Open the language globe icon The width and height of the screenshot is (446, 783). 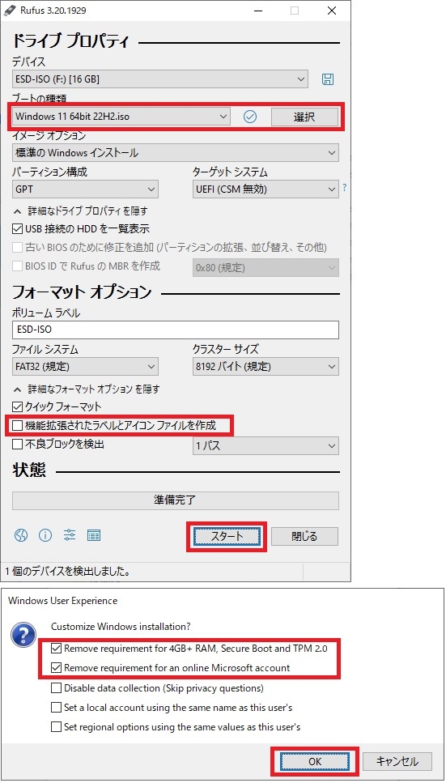pos(20,535)
